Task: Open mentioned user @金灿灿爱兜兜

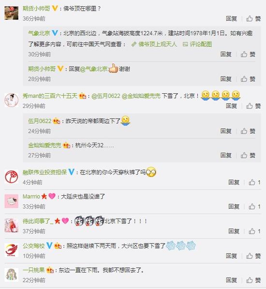Action: [x=141, y=96]
